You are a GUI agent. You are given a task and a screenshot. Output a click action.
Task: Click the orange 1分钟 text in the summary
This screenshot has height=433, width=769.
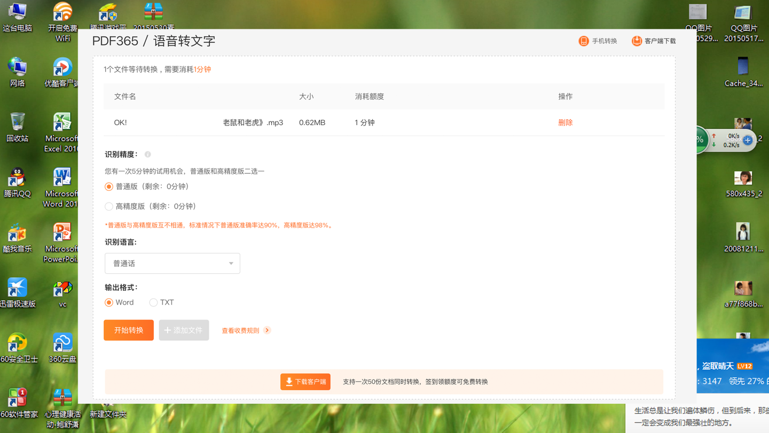click(202, 69)
